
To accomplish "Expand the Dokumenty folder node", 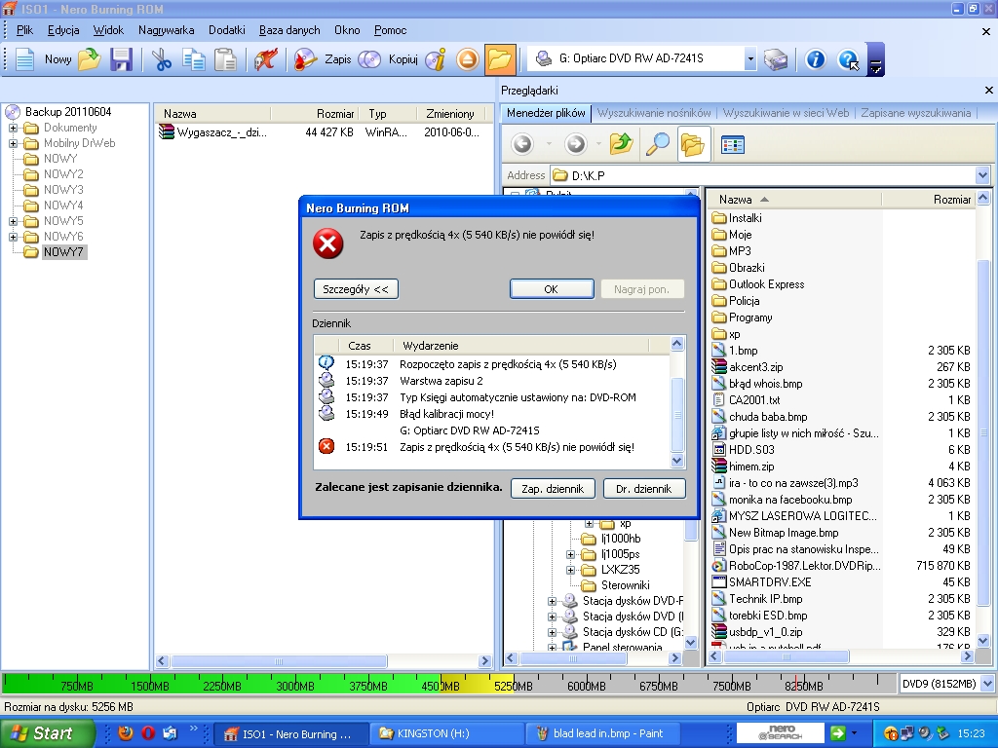I will click(13, 128).
